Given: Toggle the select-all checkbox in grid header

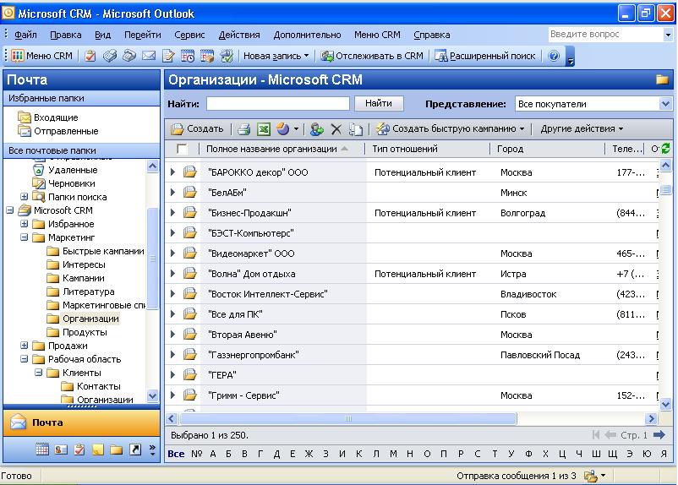Looking at the screenshot, I should click(x=183, y=149).
